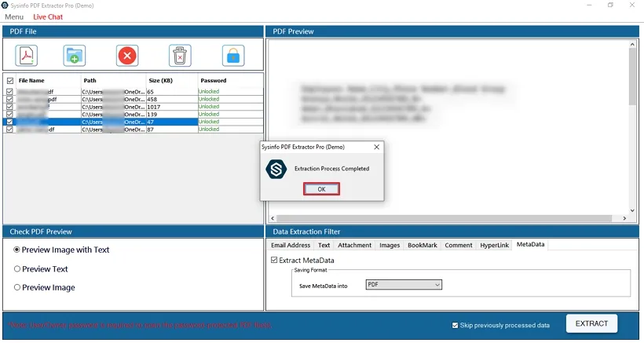This screenshot has height=343, width=644.
Task: Select Preview Image radio option
Action: pyautogui.click(x=17, y=287)
